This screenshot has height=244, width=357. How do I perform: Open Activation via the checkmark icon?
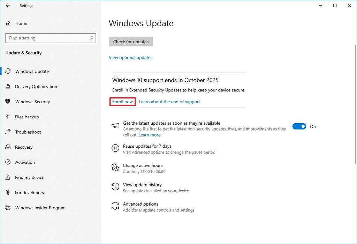(x=8, y=162)
